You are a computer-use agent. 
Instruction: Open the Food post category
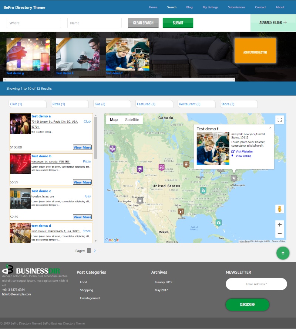tap(84, 282)
